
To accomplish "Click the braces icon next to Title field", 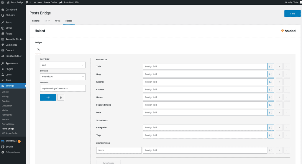I will 270,67.
